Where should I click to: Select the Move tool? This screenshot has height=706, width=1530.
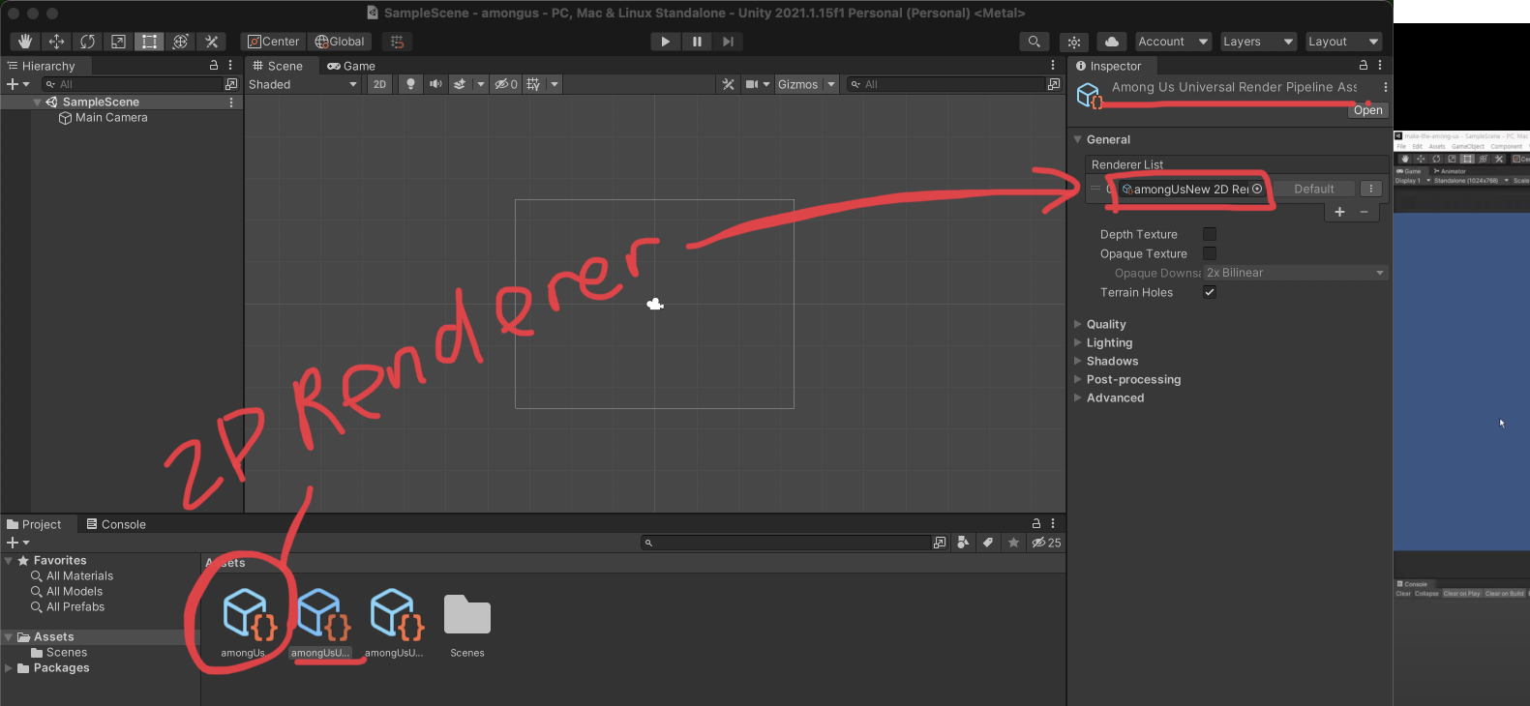pos(56,42)
